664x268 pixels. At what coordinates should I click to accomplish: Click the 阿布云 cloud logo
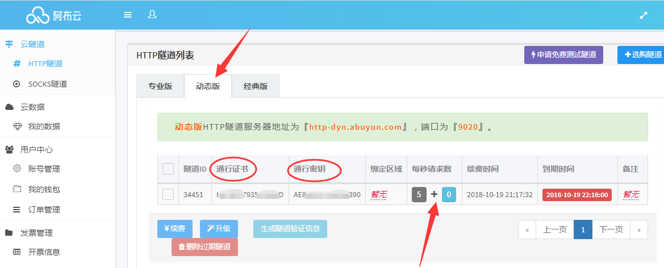pos(53,16)
